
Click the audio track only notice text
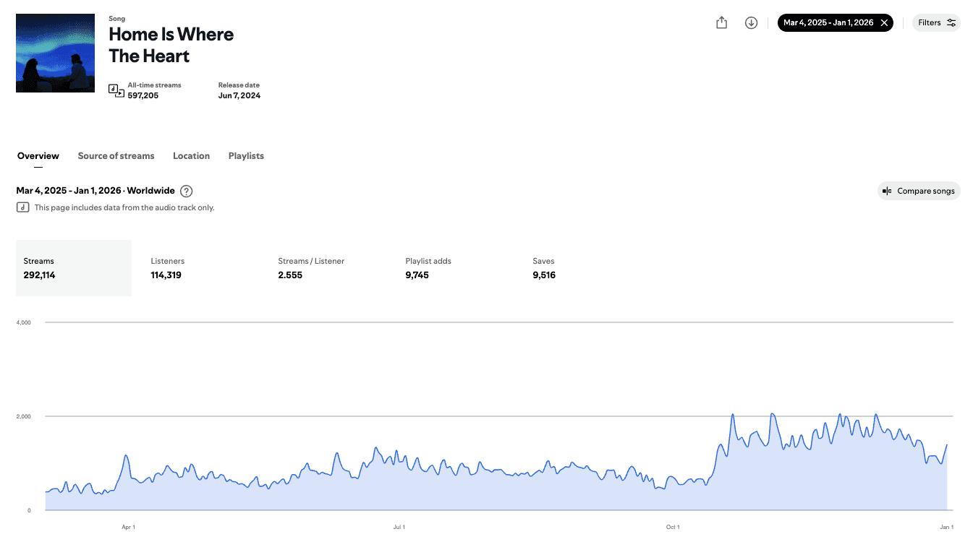pyautogui.click(x=124, y=207)
